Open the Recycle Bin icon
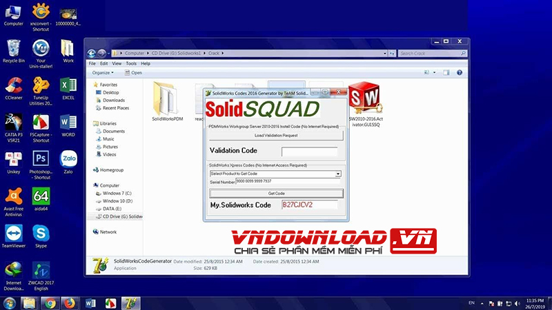Screen dimensions: 552x310 [13, 51]
